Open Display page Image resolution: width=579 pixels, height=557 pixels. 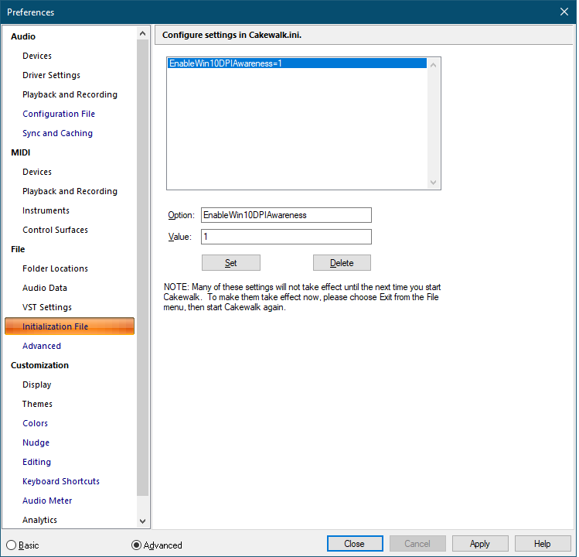point(36,384)
